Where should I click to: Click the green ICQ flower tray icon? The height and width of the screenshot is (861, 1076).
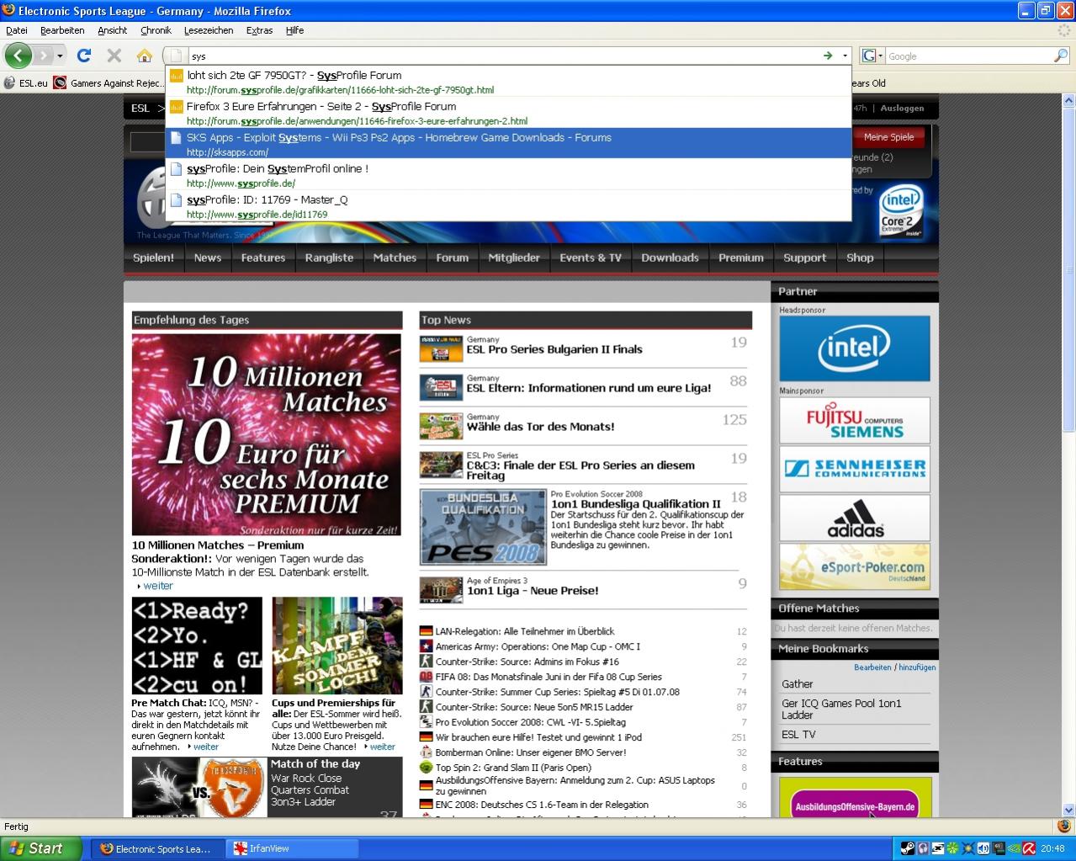pos(952,848)
